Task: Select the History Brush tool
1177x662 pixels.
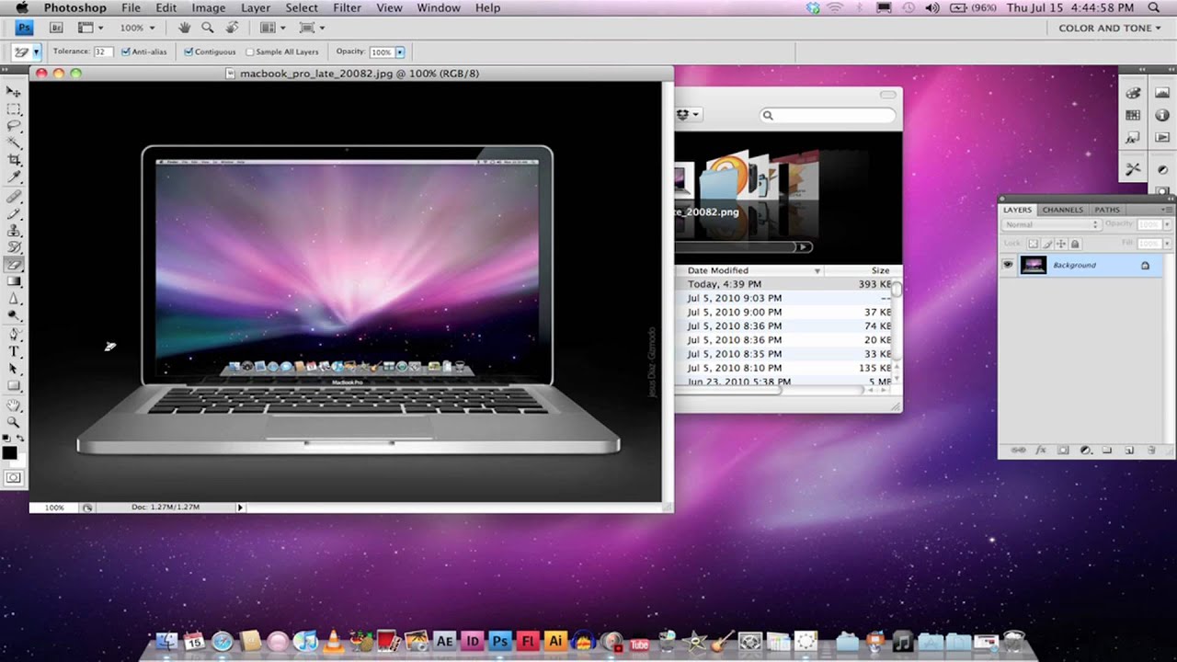Action: (14, 247)
